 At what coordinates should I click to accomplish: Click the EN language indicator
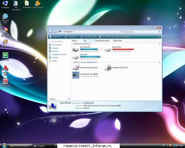click(x=164, y=146)
